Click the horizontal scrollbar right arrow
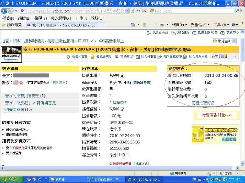The height and width of the screenshot is (183, 245). (x=238, y=168)
